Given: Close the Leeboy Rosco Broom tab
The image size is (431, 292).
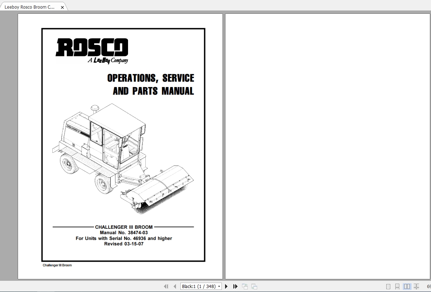Looking at the screenshot, I should 62,8.
